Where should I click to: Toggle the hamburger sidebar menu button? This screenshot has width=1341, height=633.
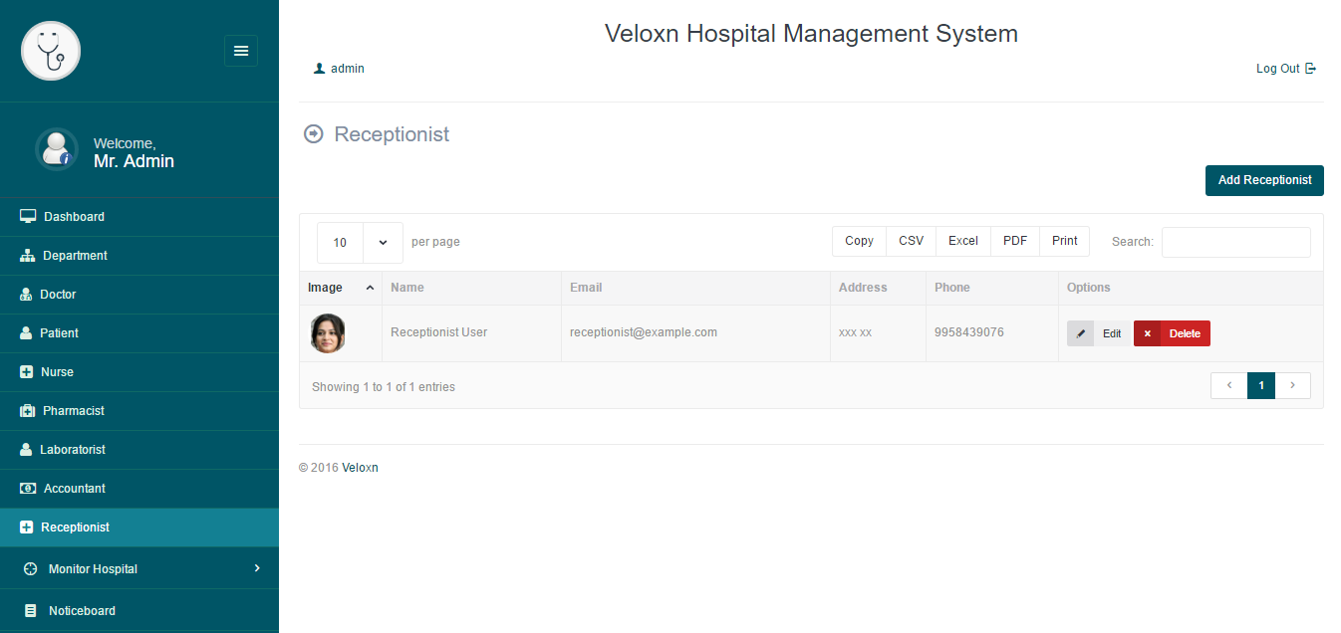click(x=241, y=51)
